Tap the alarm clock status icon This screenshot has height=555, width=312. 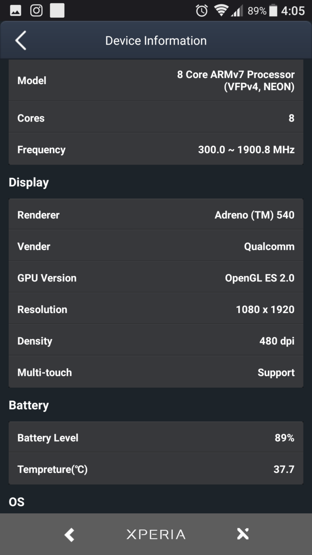point(201,10)
